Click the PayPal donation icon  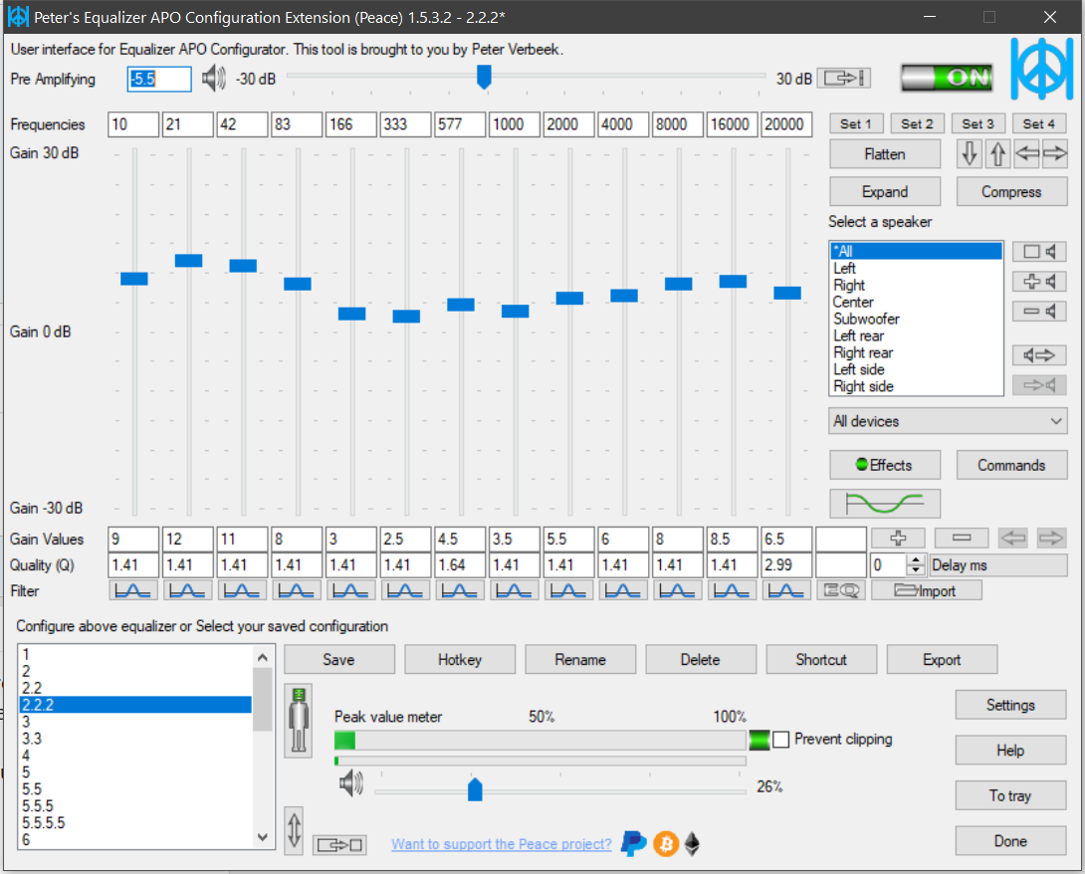coord(634,843)
